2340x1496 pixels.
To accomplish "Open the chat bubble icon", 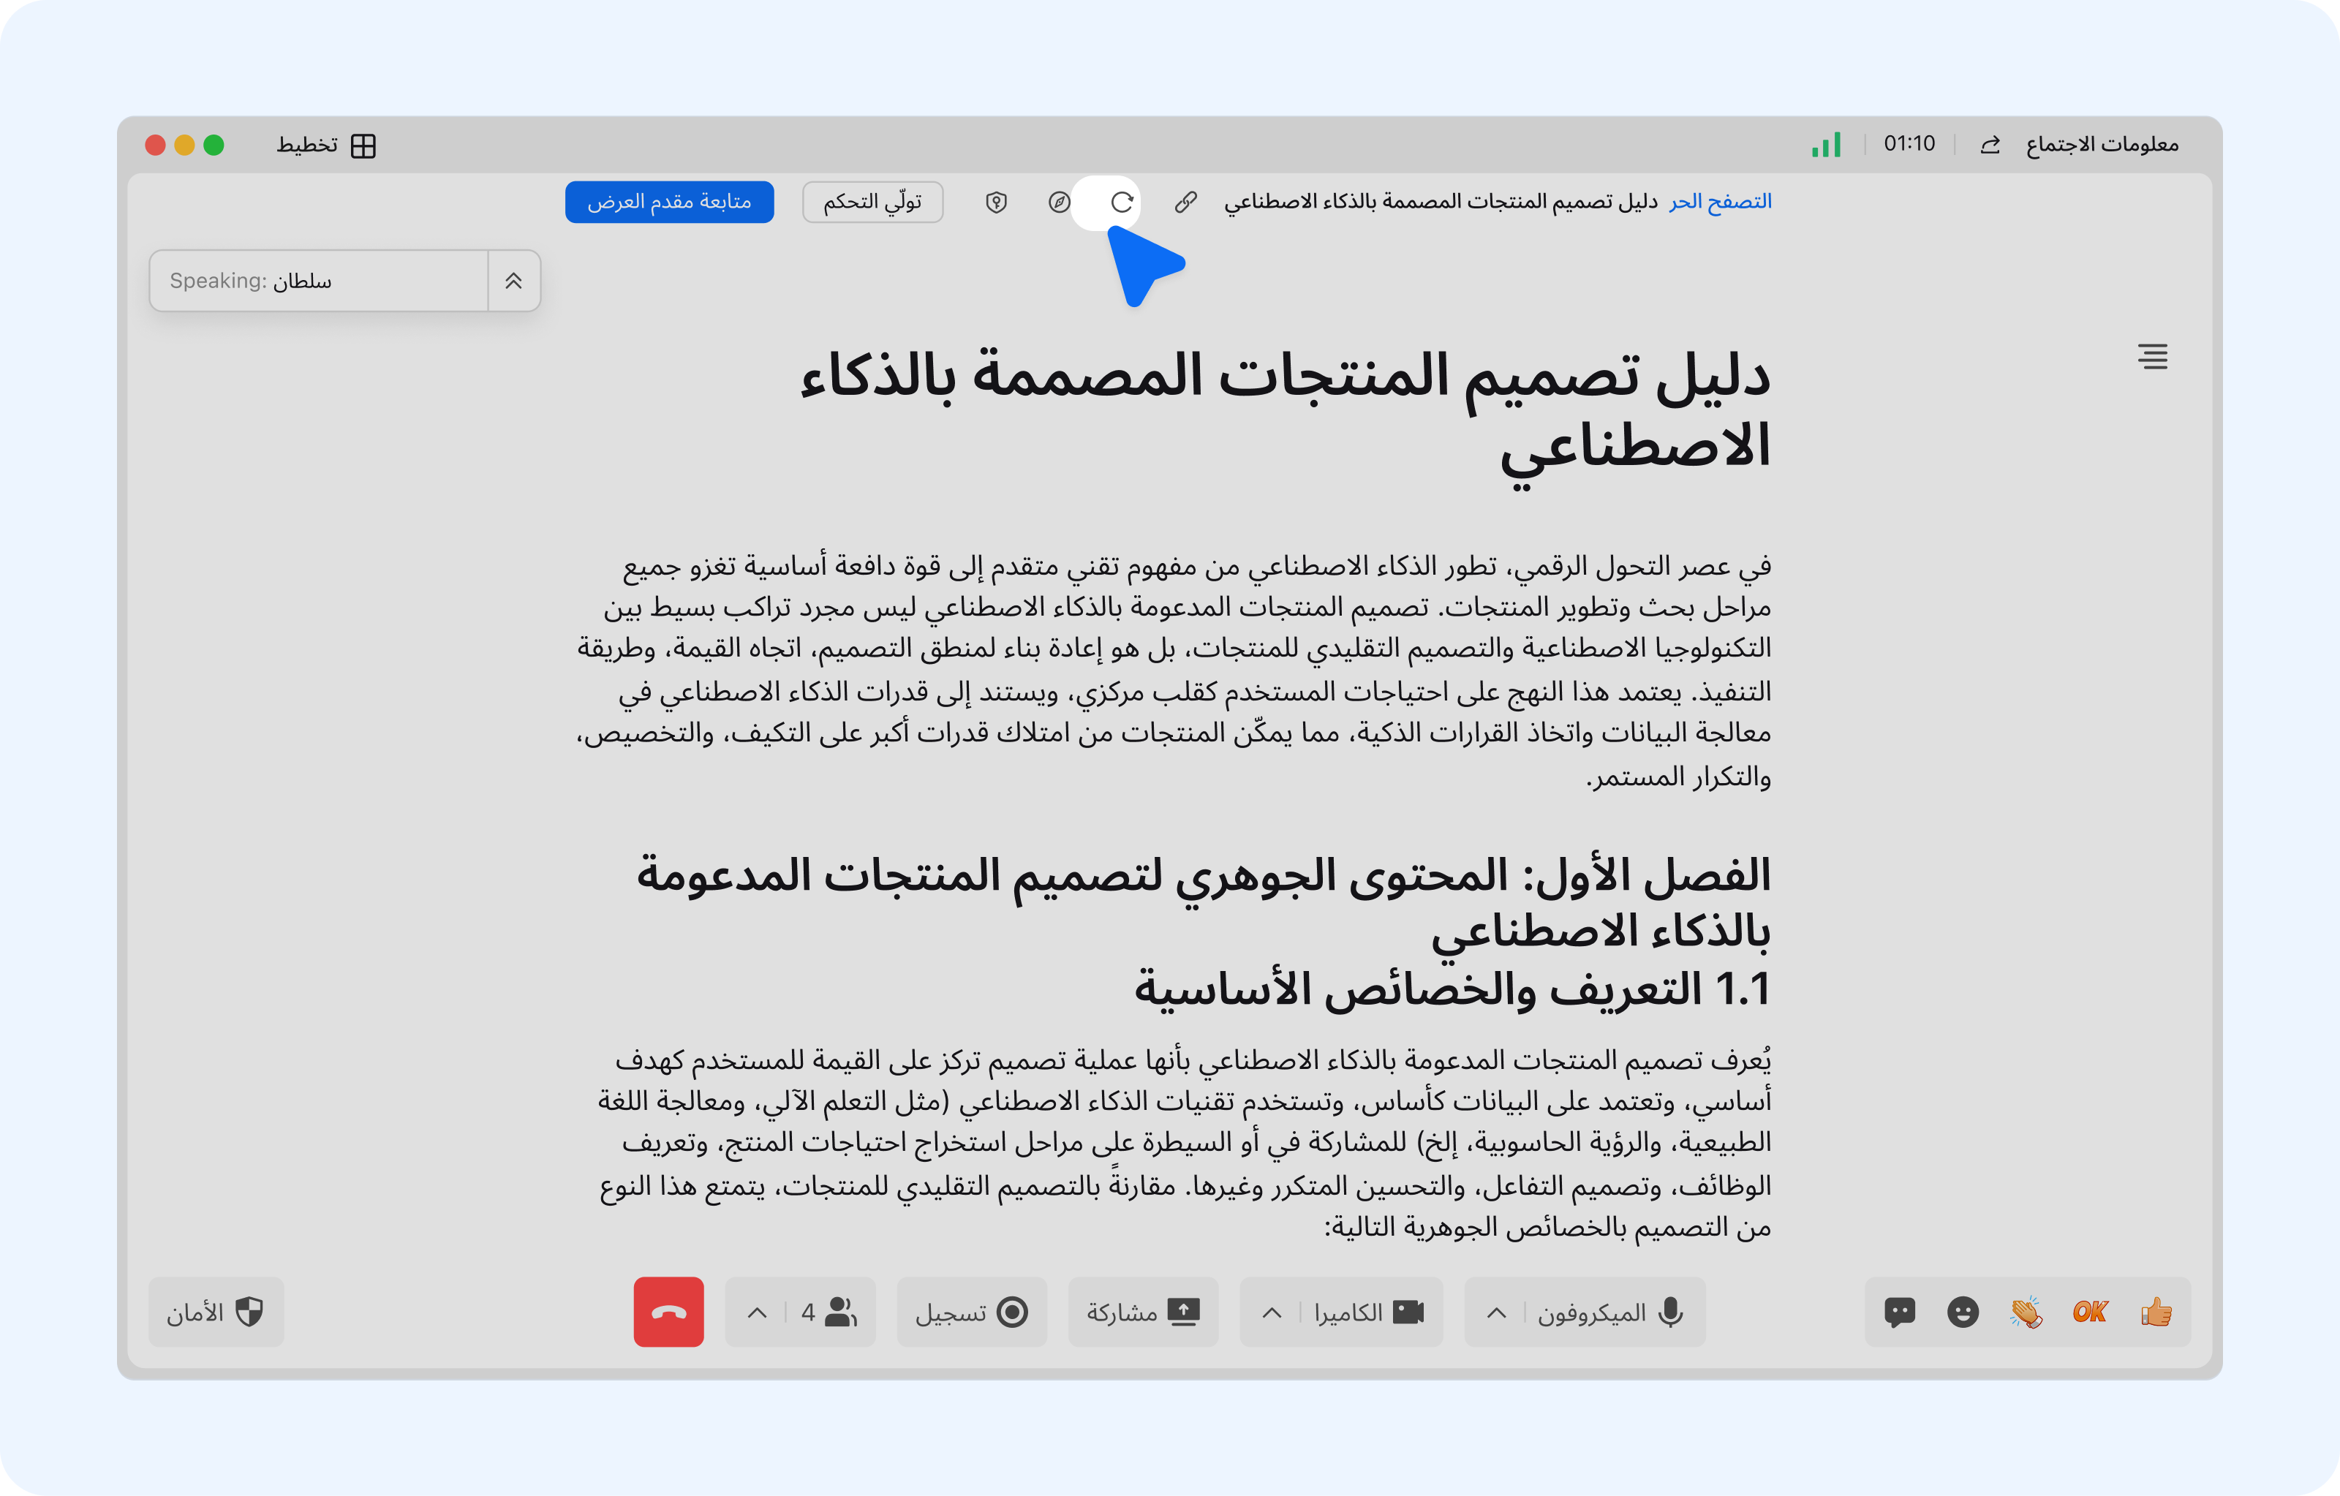I will click(1899, 1312).
